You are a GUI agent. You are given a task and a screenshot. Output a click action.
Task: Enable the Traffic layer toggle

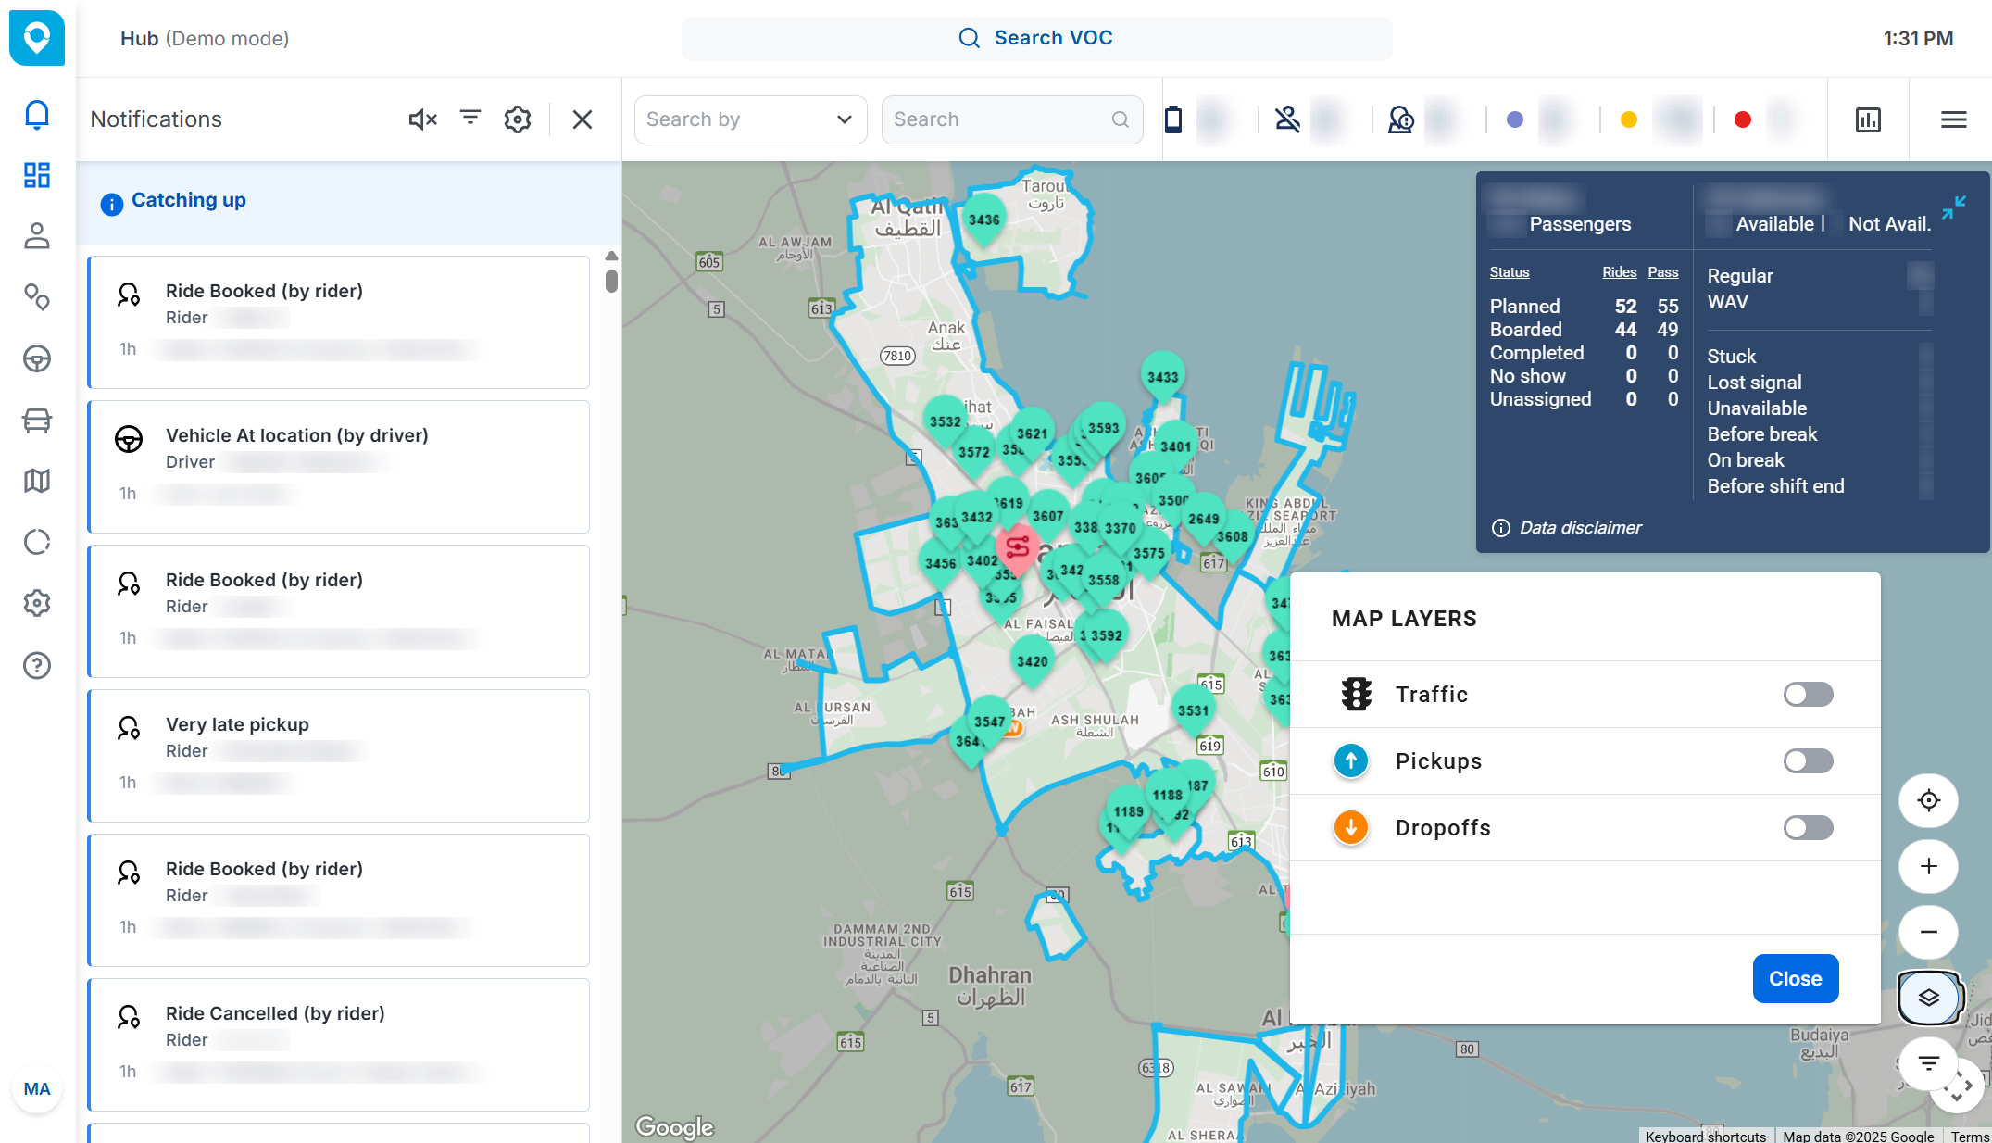click(x=1808, y=695)
